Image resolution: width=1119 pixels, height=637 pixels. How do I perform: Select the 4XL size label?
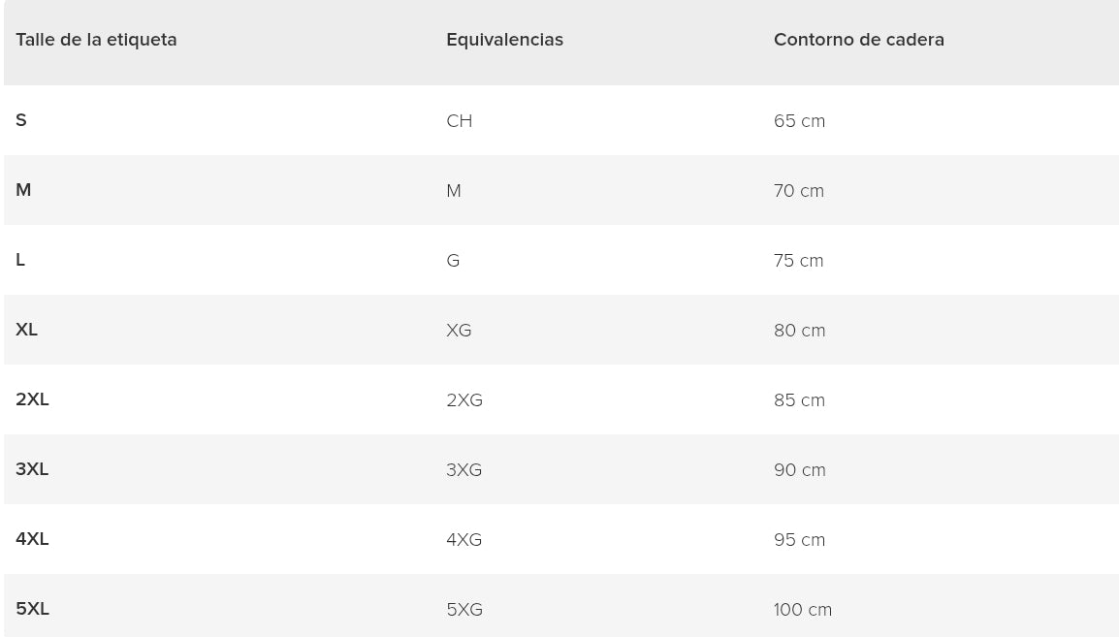[x=32, y=539]
